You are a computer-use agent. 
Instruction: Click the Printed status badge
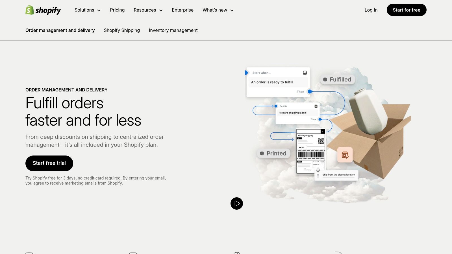[x=273, y=153]
